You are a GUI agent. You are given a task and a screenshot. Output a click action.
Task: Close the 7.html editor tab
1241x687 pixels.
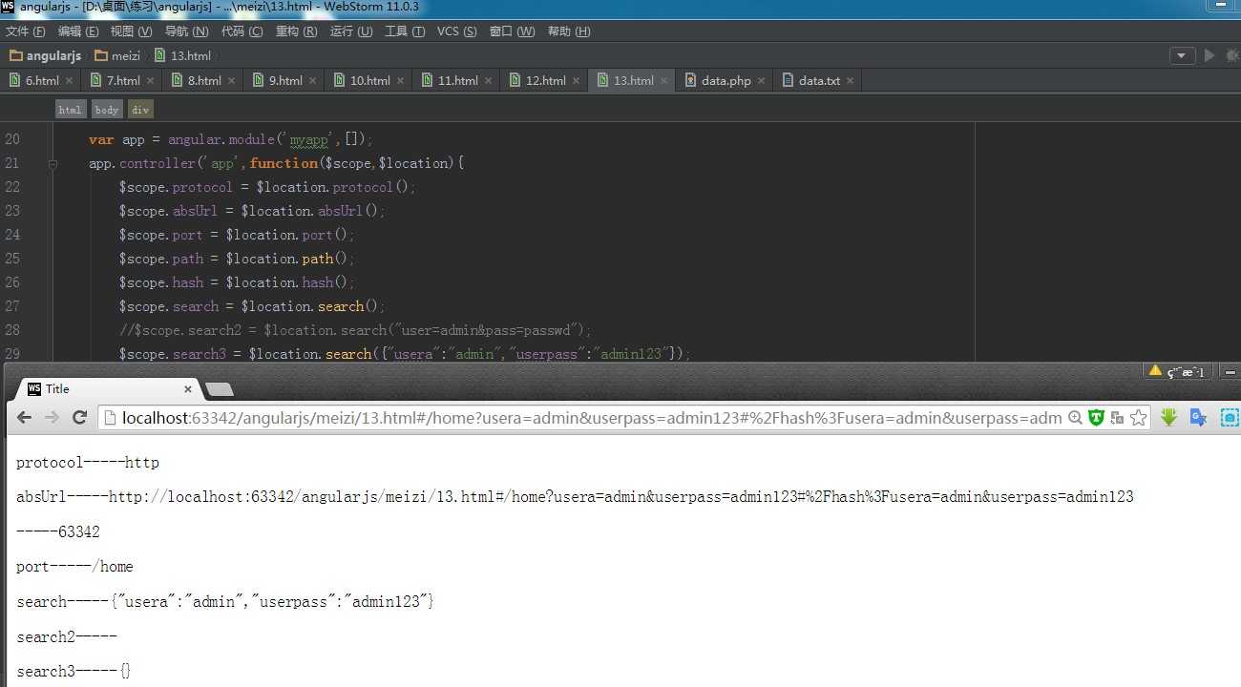point(150,81)
